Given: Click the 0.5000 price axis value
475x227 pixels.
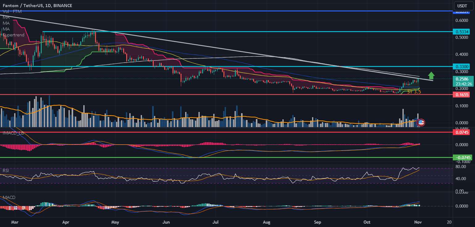Looking at the screenshot, I should pyautogui.click(x=462, y=38).
